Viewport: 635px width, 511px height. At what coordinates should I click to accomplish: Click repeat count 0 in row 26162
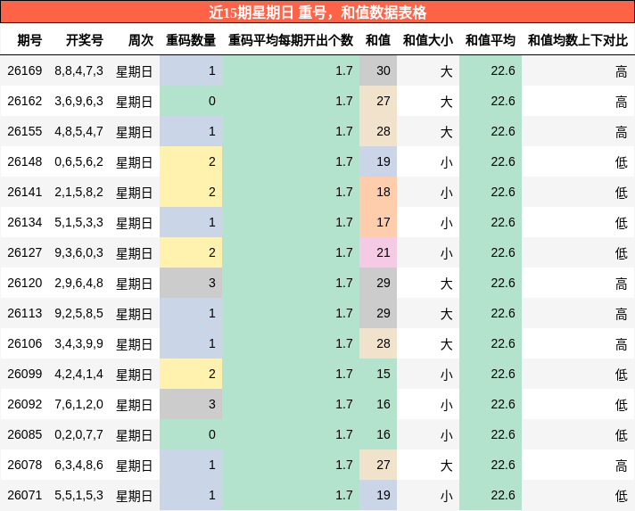[x=191, y=102]
